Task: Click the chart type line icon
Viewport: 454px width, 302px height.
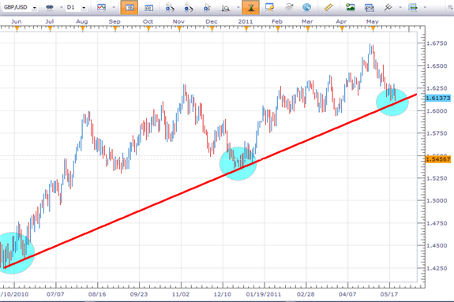Action: click(101, 7)
